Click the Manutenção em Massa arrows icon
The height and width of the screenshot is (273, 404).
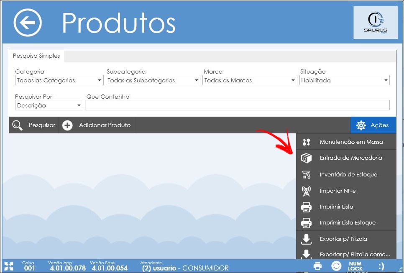coord(307,142)
